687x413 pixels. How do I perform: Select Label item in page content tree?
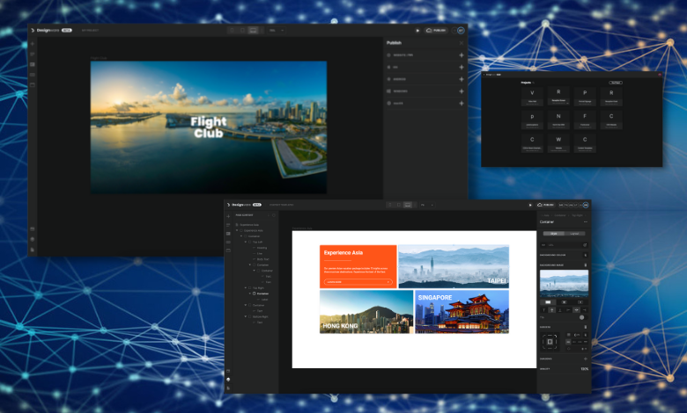pos(264,300)
